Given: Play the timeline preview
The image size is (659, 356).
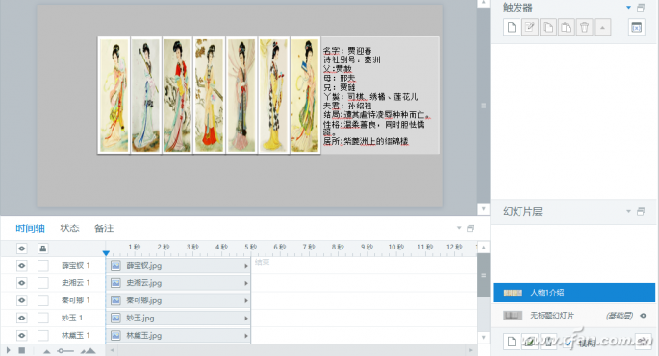Looking at the screenshot, I should (8, 350).
